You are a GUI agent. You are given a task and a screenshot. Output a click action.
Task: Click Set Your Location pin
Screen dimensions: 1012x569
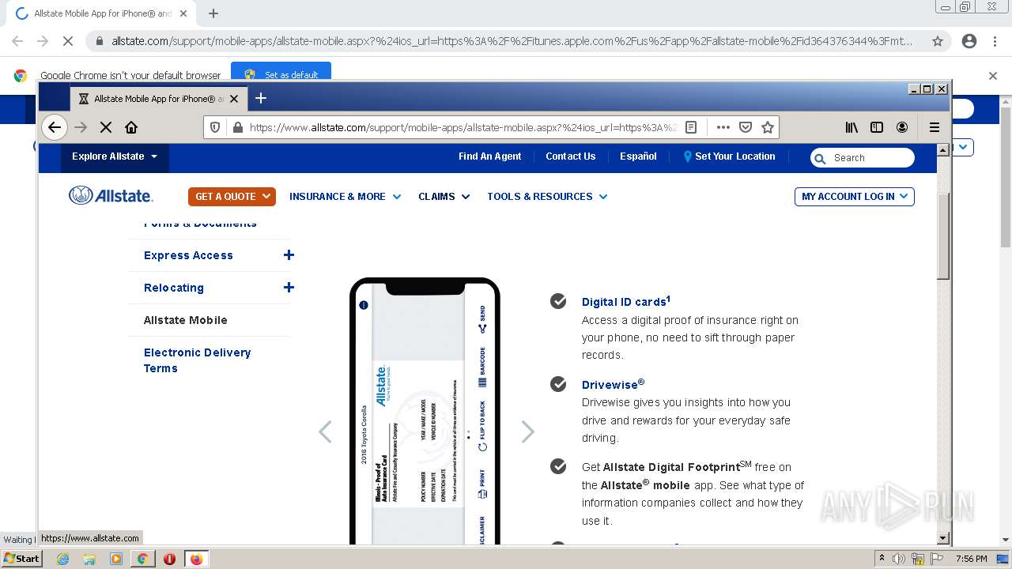[x=688, y=156]
